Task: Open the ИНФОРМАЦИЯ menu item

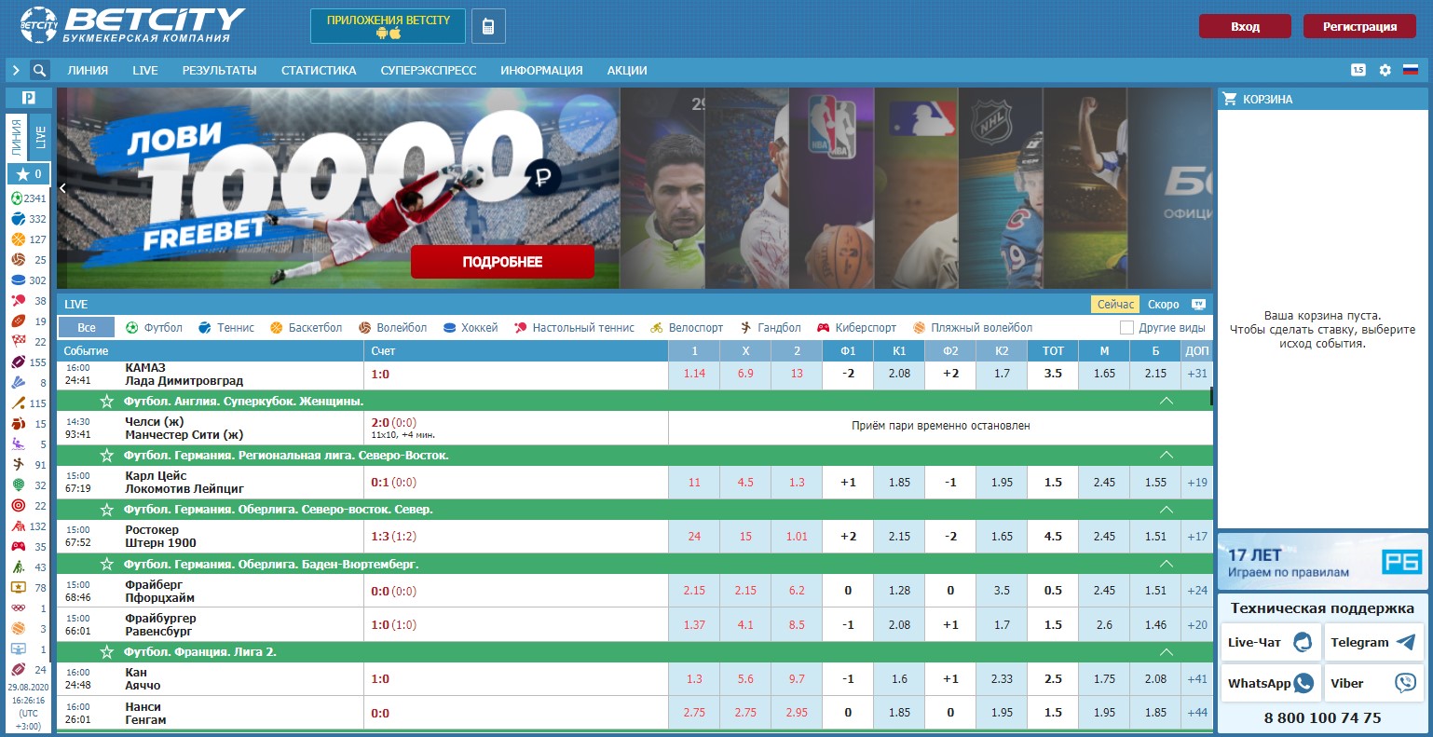Action: pos(541,70)
